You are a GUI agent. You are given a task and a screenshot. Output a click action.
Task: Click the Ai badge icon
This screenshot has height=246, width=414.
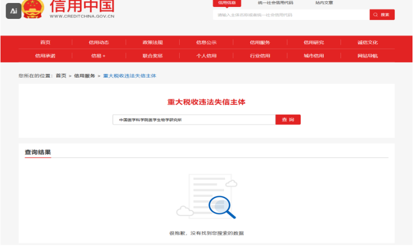tap(13, 11)
